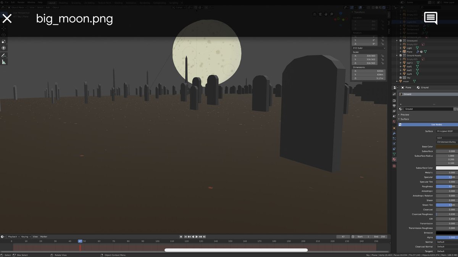This screenshot has height=257, width=458.
Task: Jump to next keyframe in timeline
Action: [x=200, y=237]
